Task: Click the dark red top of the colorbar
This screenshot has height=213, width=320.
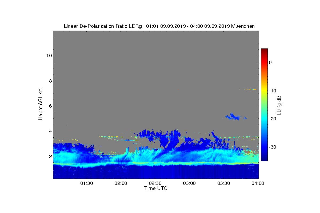Action: tap(264, 51)
